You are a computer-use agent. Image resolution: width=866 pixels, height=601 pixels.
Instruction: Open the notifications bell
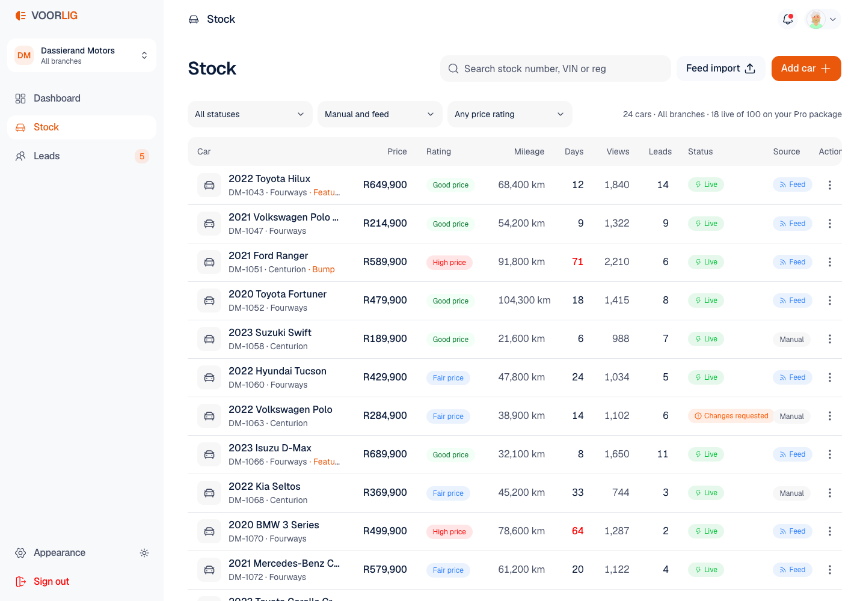pos(788,19)
